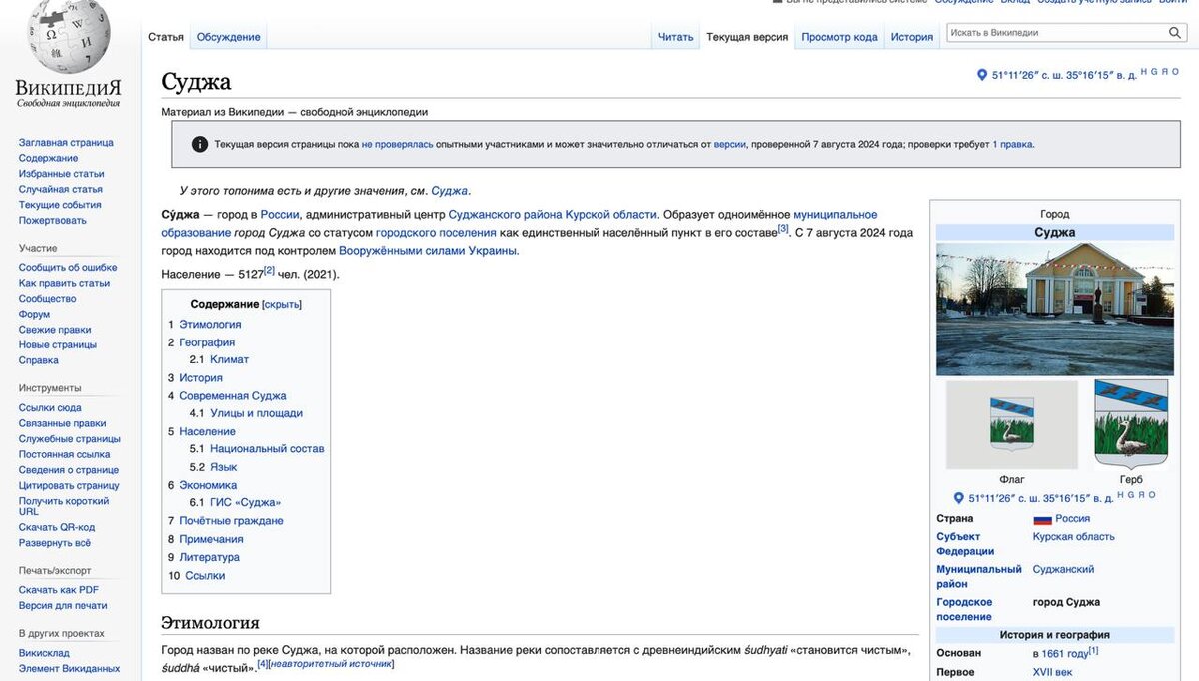Screen dimensions: 1199x681
Task: Click the Пожертвовать link
Action: 52,220
